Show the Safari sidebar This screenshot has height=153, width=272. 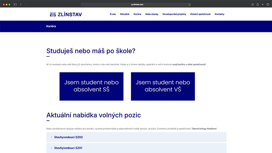point(15,4)
